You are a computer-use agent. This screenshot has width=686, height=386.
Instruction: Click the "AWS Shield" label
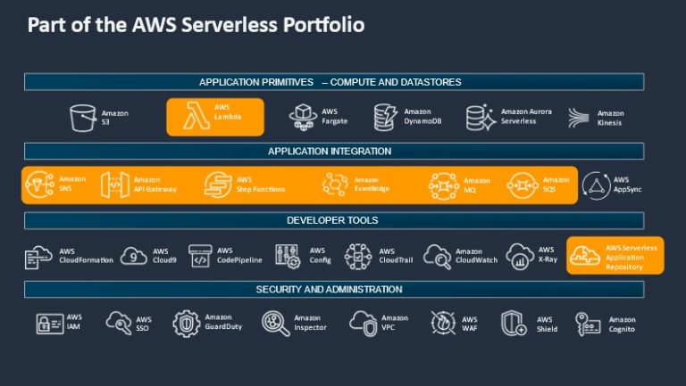(547, 324)
